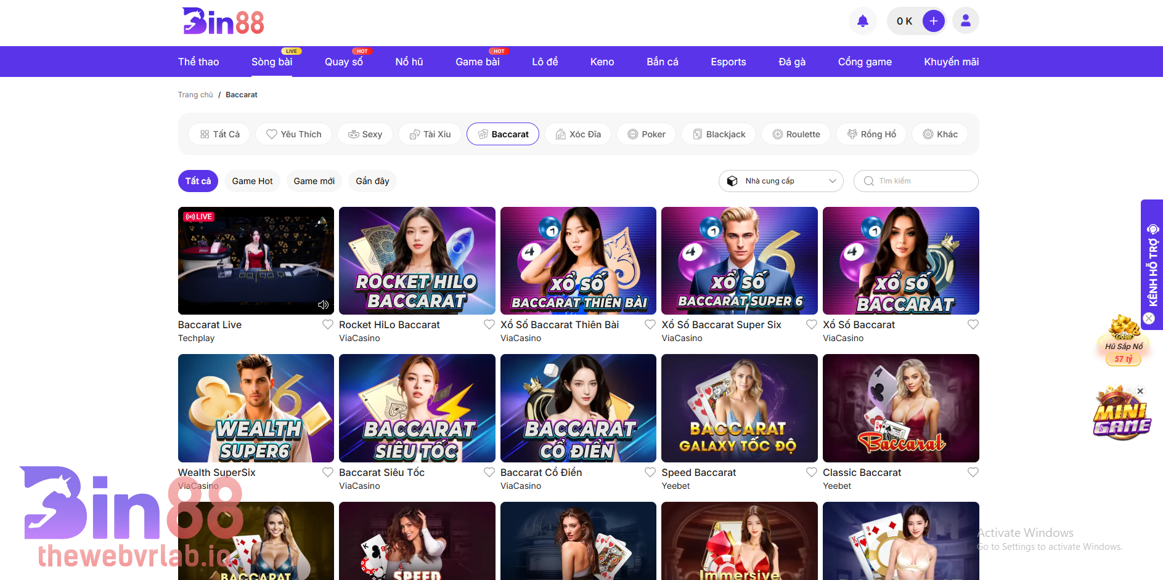Favorite the Rocket HiLo Baccarat game
This screenshot has height=580, width=1163.
[x=489, y=324]
